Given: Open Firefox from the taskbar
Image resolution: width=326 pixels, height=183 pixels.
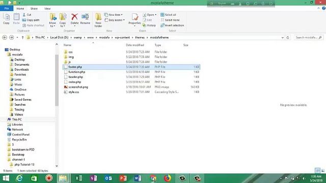Looking at the screenshot, I should click(168, 178).
